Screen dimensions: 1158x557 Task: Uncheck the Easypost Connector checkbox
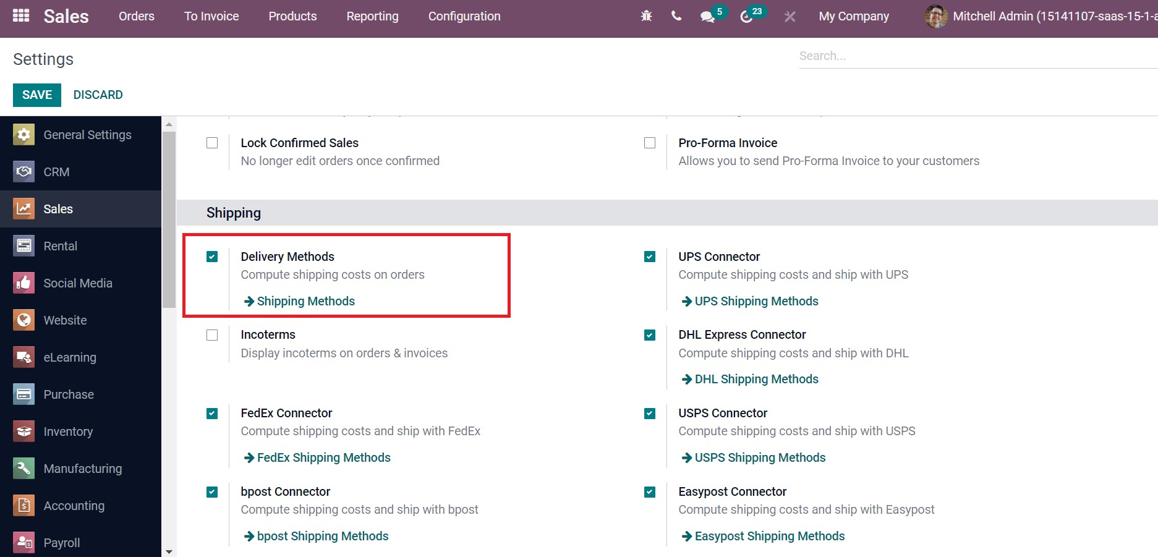tap(650, 492)
